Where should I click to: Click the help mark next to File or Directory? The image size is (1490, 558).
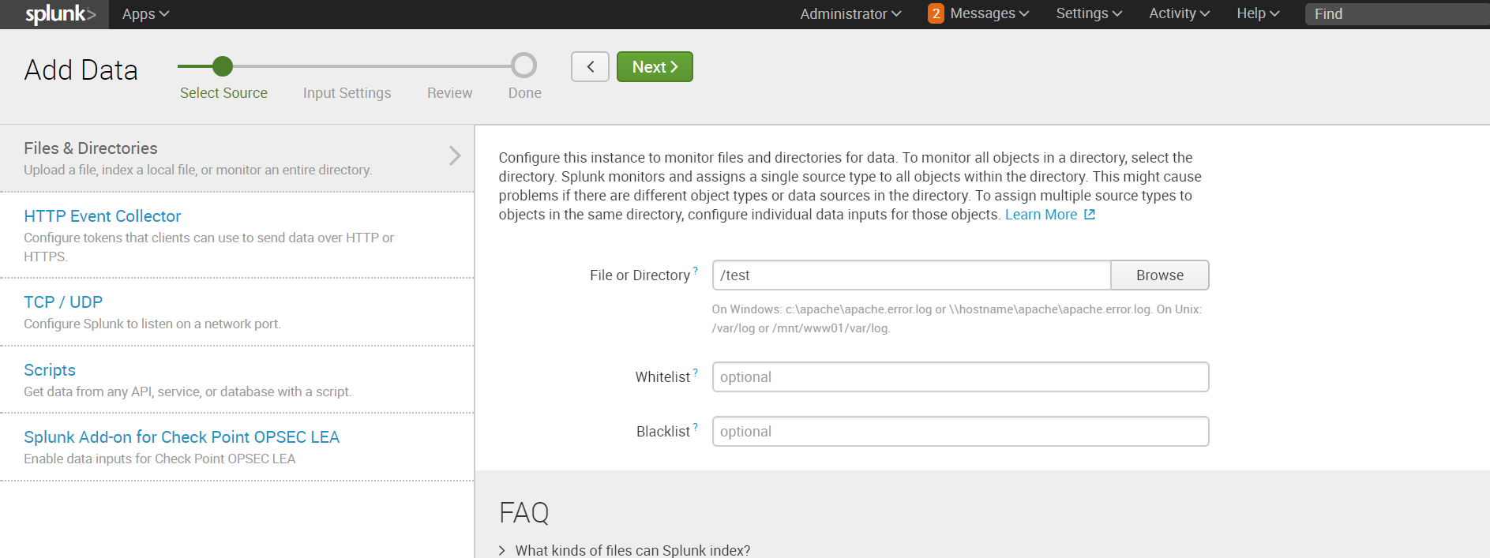pyautogui.click(x=696, y=271)
